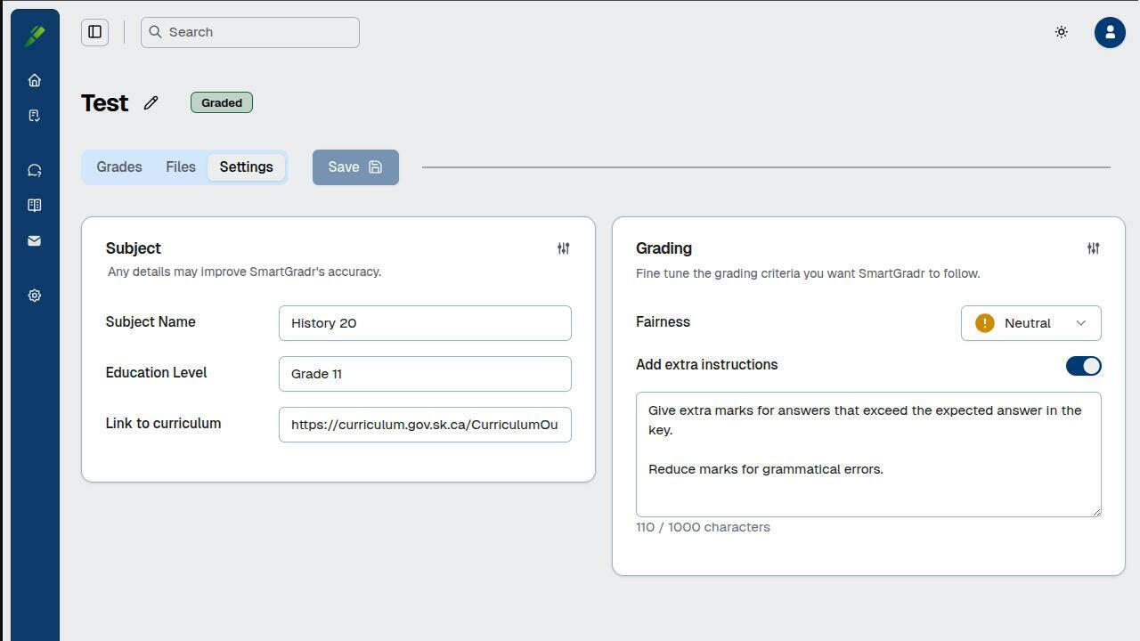Toggle the sidebar panel button
The height and width of the screenshot is (641, 1140).
tap(94, 32)
